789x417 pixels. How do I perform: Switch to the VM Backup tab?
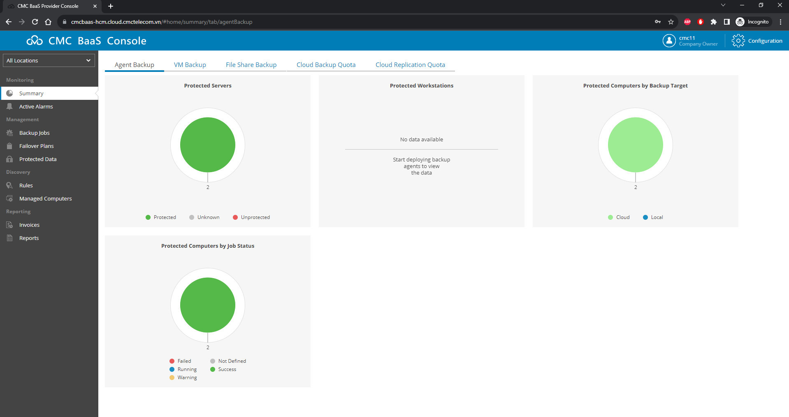pos(190,65)
